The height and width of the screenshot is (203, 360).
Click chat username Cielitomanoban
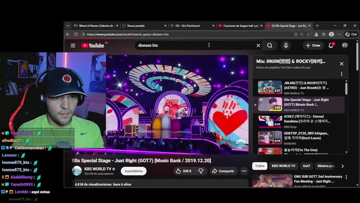point(29,148)
